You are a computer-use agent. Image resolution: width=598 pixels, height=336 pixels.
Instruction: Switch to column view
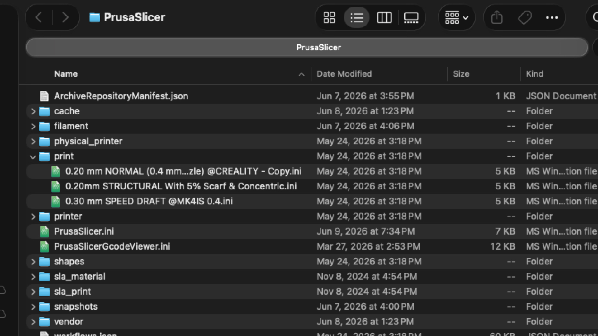pos(384,17)
